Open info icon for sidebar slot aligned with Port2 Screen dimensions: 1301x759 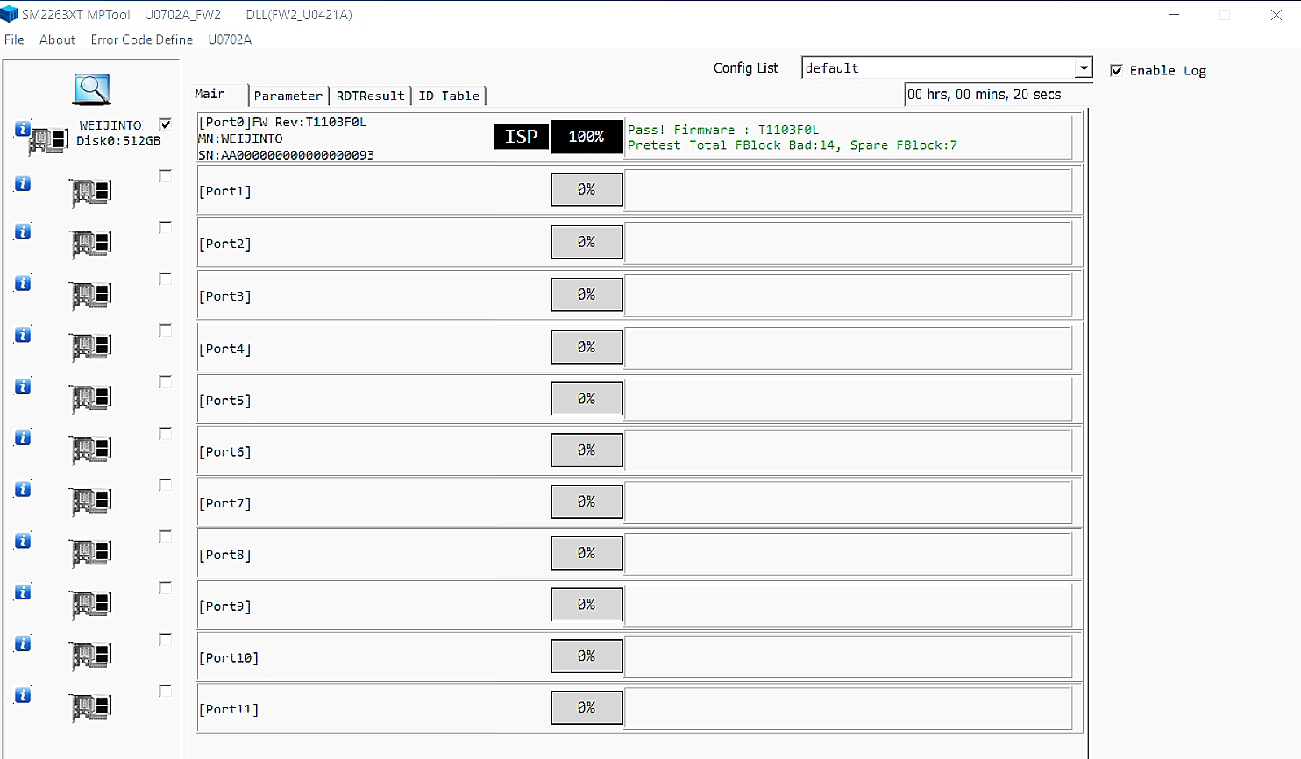23,231
